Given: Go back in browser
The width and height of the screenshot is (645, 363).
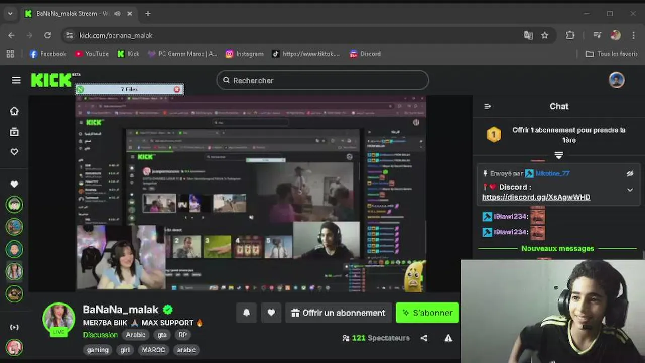Looking at the screenshot, I should click(11, 35).
